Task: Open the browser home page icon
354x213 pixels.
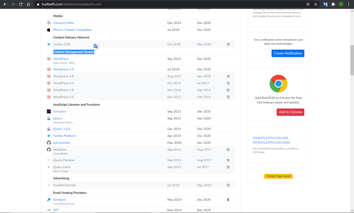Action: pyautogui.click(x=28, y=4)
